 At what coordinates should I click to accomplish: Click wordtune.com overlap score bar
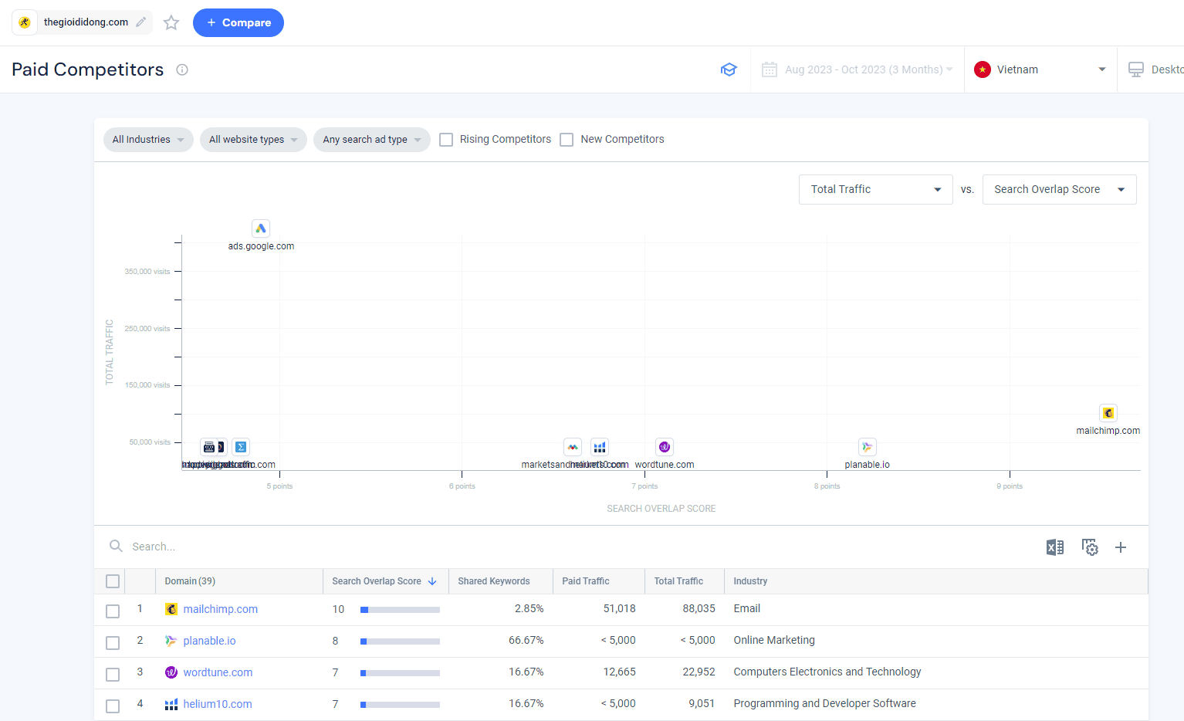(x=400, y=673)
